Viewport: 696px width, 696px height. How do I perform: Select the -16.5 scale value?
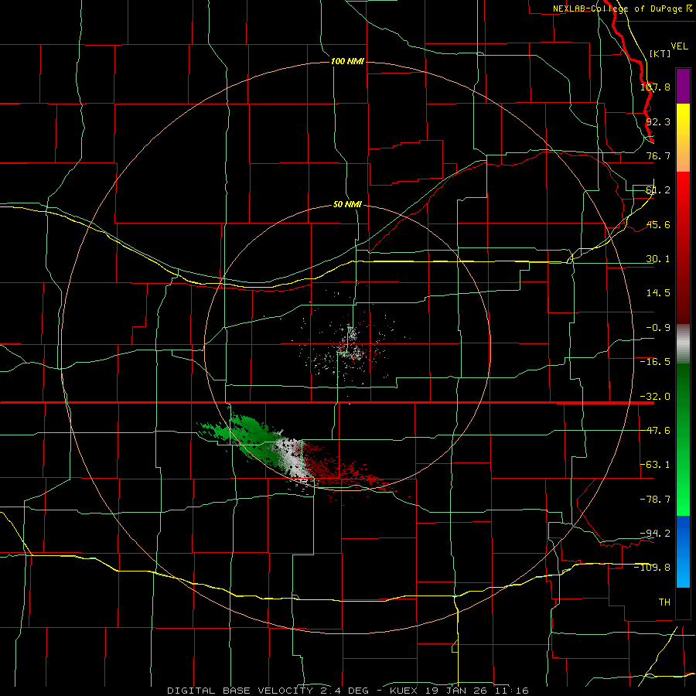pyautogui.click(x=655, y=362)
